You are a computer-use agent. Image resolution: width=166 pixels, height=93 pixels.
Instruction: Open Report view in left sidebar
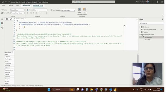[2, 19]
